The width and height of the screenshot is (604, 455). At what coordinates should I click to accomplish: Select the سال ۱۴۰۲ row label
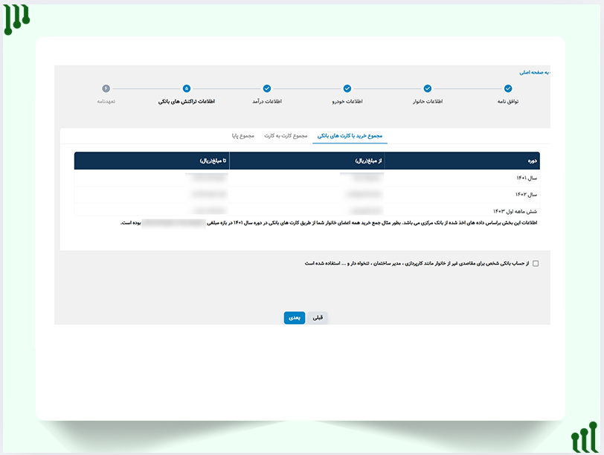[x=526, y=195]
